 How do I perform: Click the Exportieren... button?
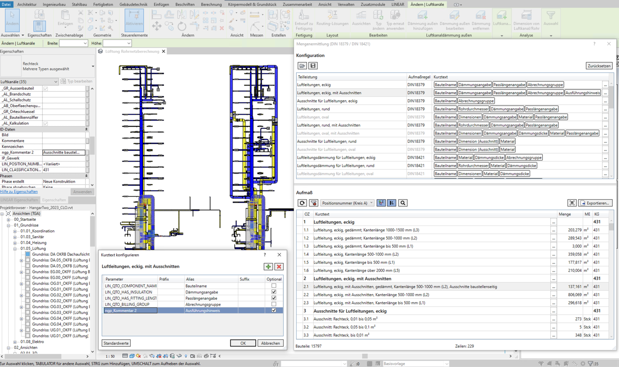[595, 203]
